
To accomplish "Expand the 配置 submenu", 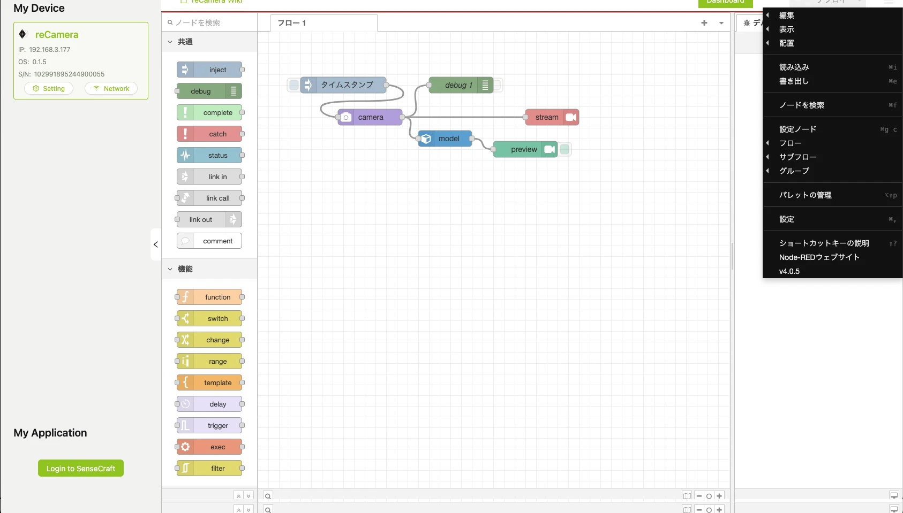I will (x=832, y=43).
